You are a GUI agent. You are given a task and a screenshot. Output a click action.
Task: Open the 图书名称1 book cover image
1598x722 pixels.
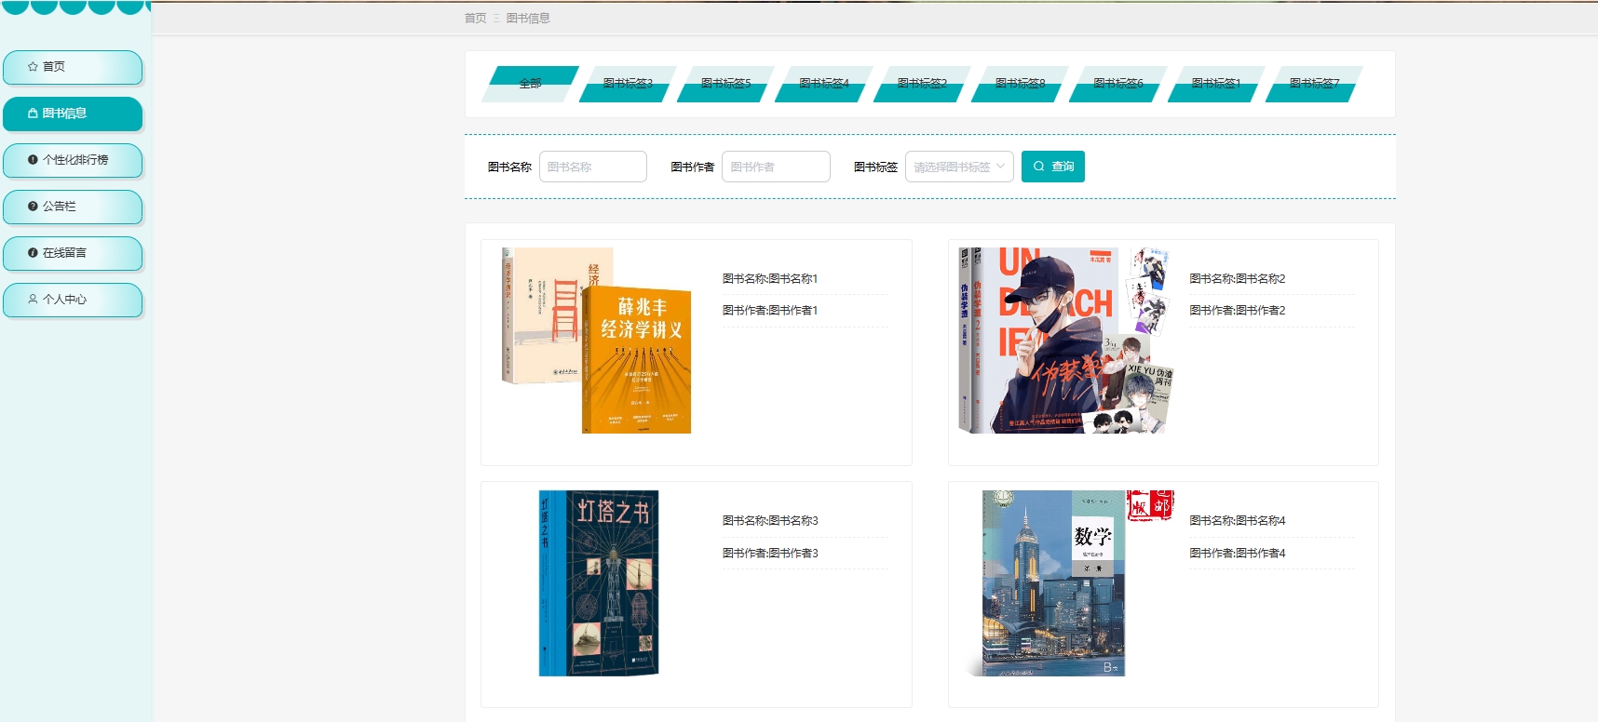tap(597, 341)
